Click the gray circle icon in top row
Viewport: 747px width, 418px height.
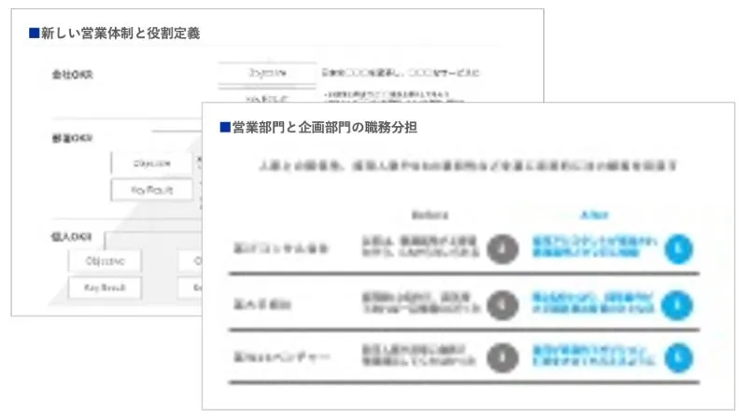click(x=502, y=248)
